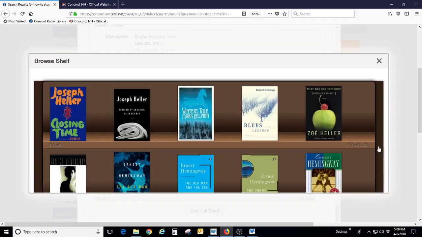This screenshot has height=237, width=422.
Task: Switch to Firefox in taskbar
Action: (226, 232)
